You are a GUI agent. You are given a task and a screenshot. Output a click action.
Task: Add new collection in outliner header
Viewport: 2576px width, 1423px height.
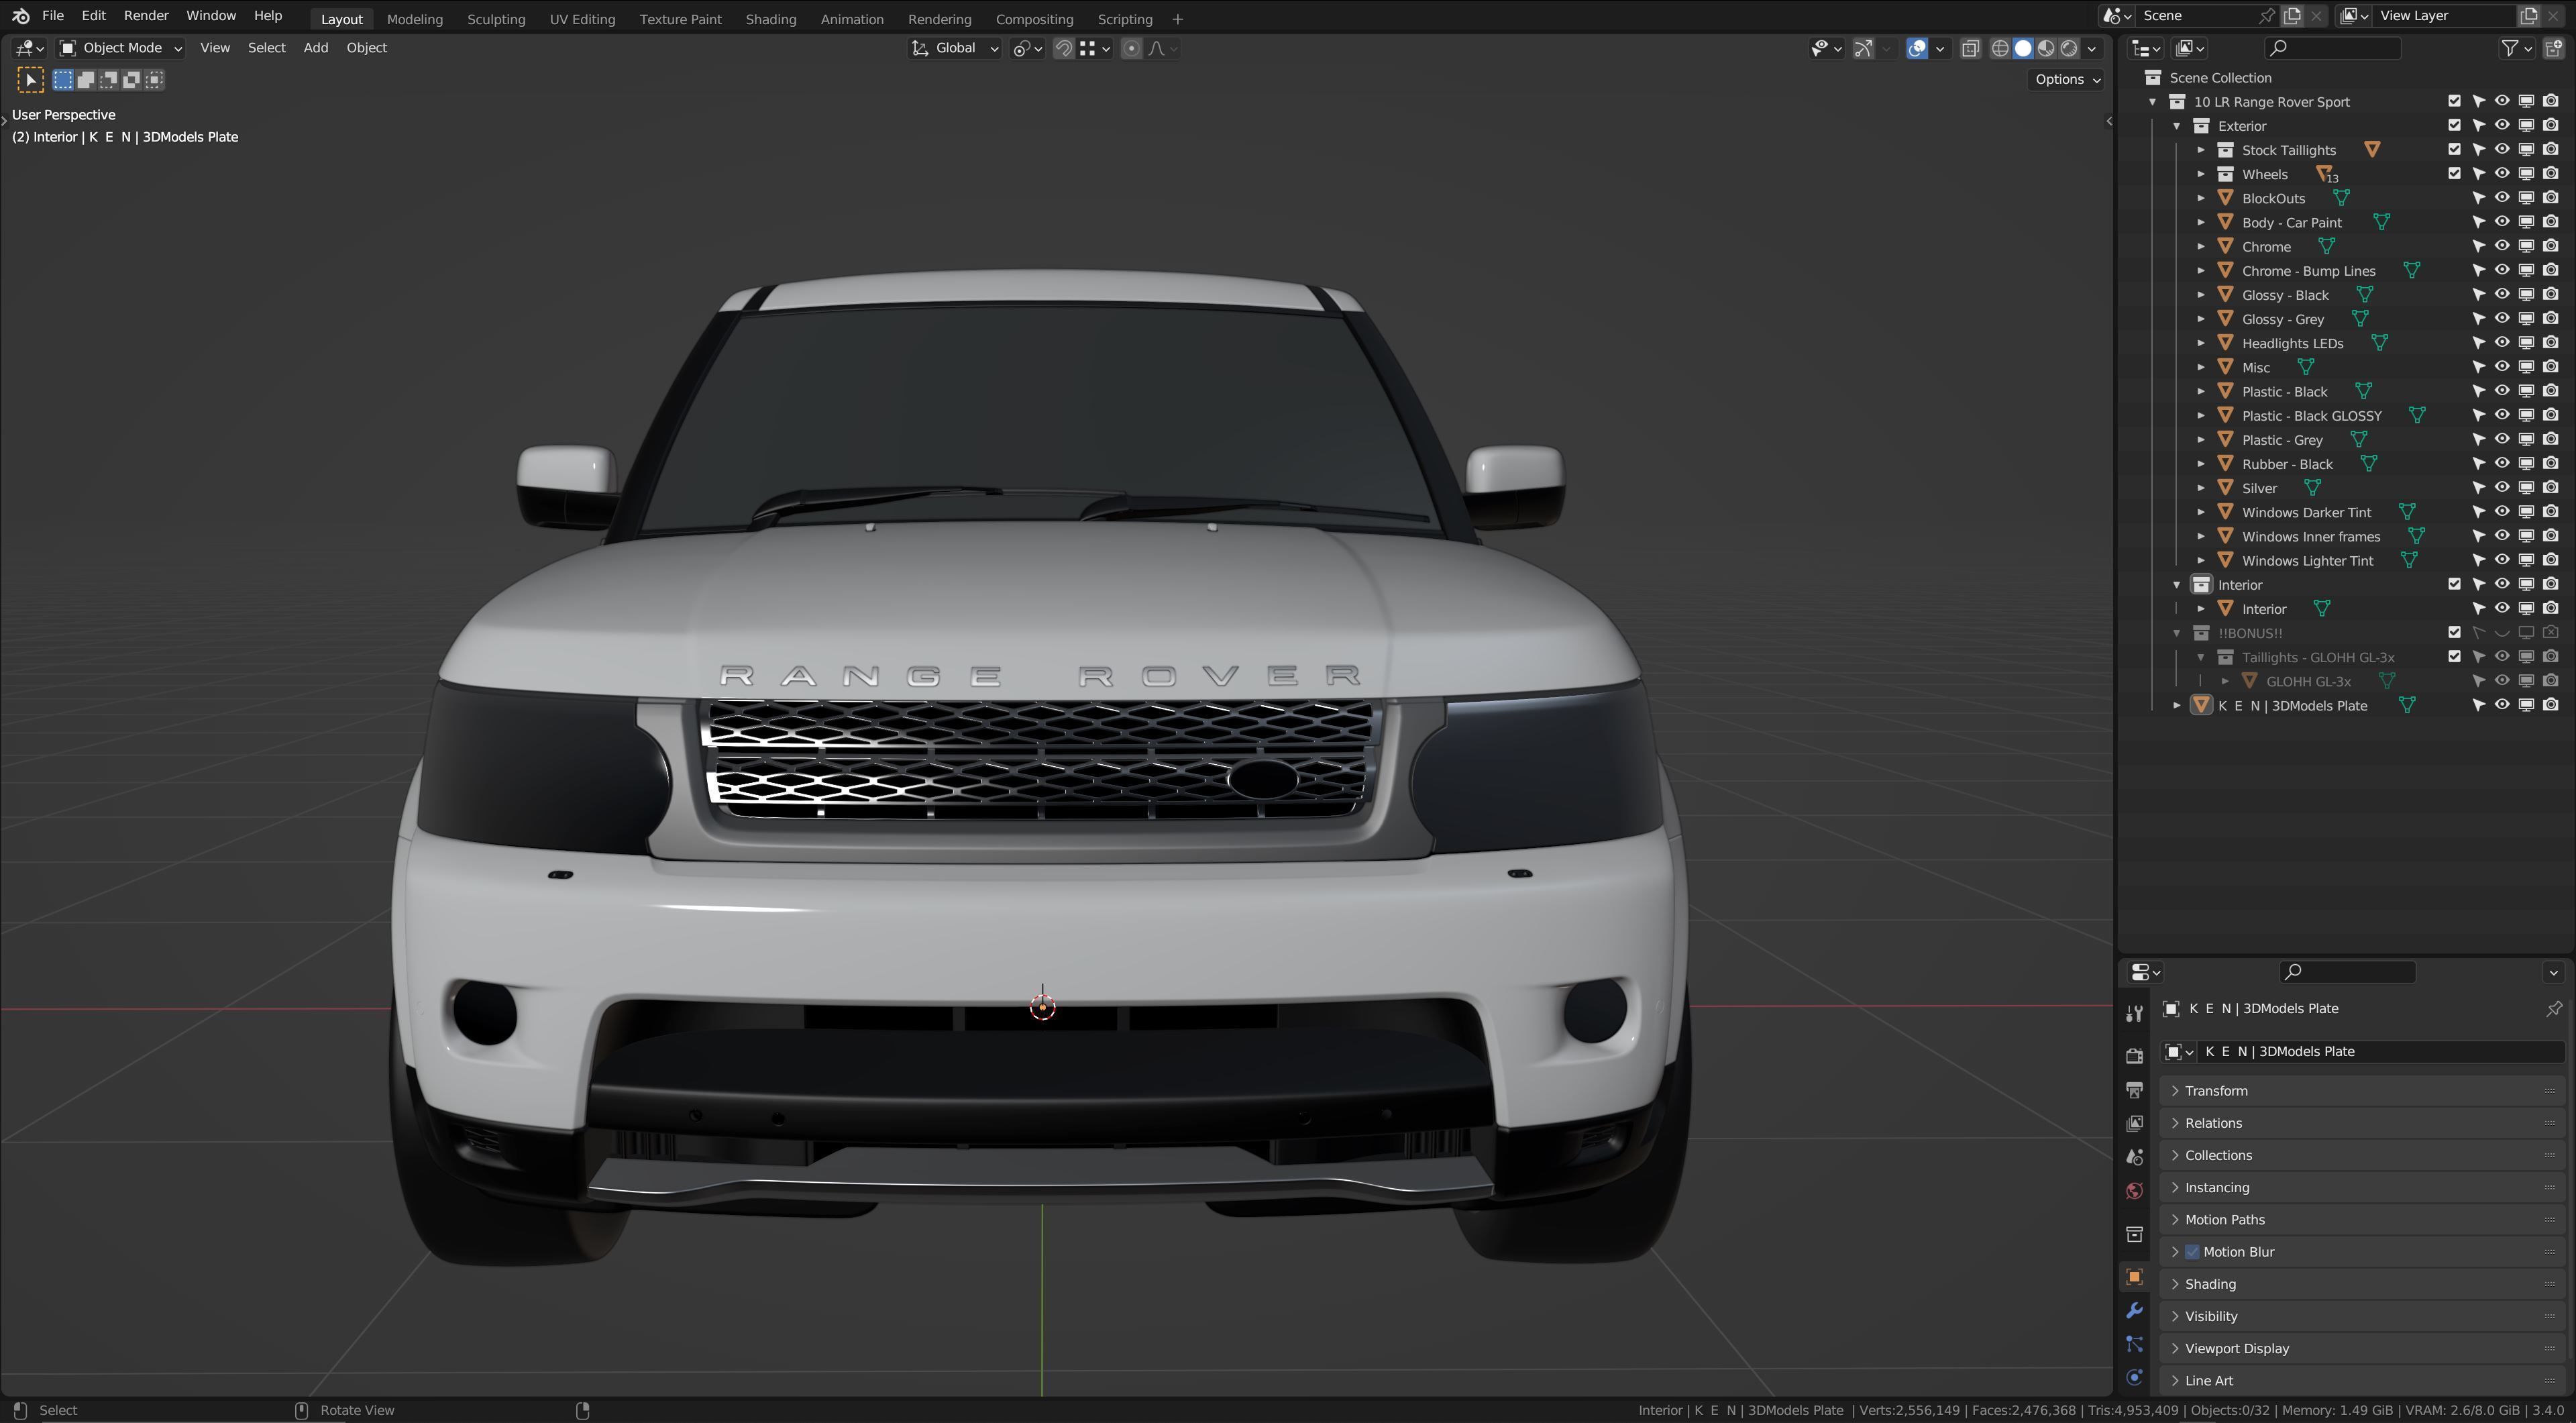[2553, 48]
